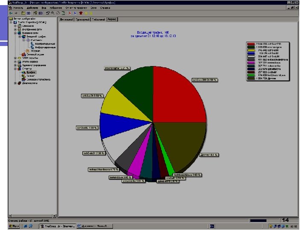The height and width of the screenshot is (230, 307).
Task: Select Трафик under Отчеты
Action: click(31, 72)
